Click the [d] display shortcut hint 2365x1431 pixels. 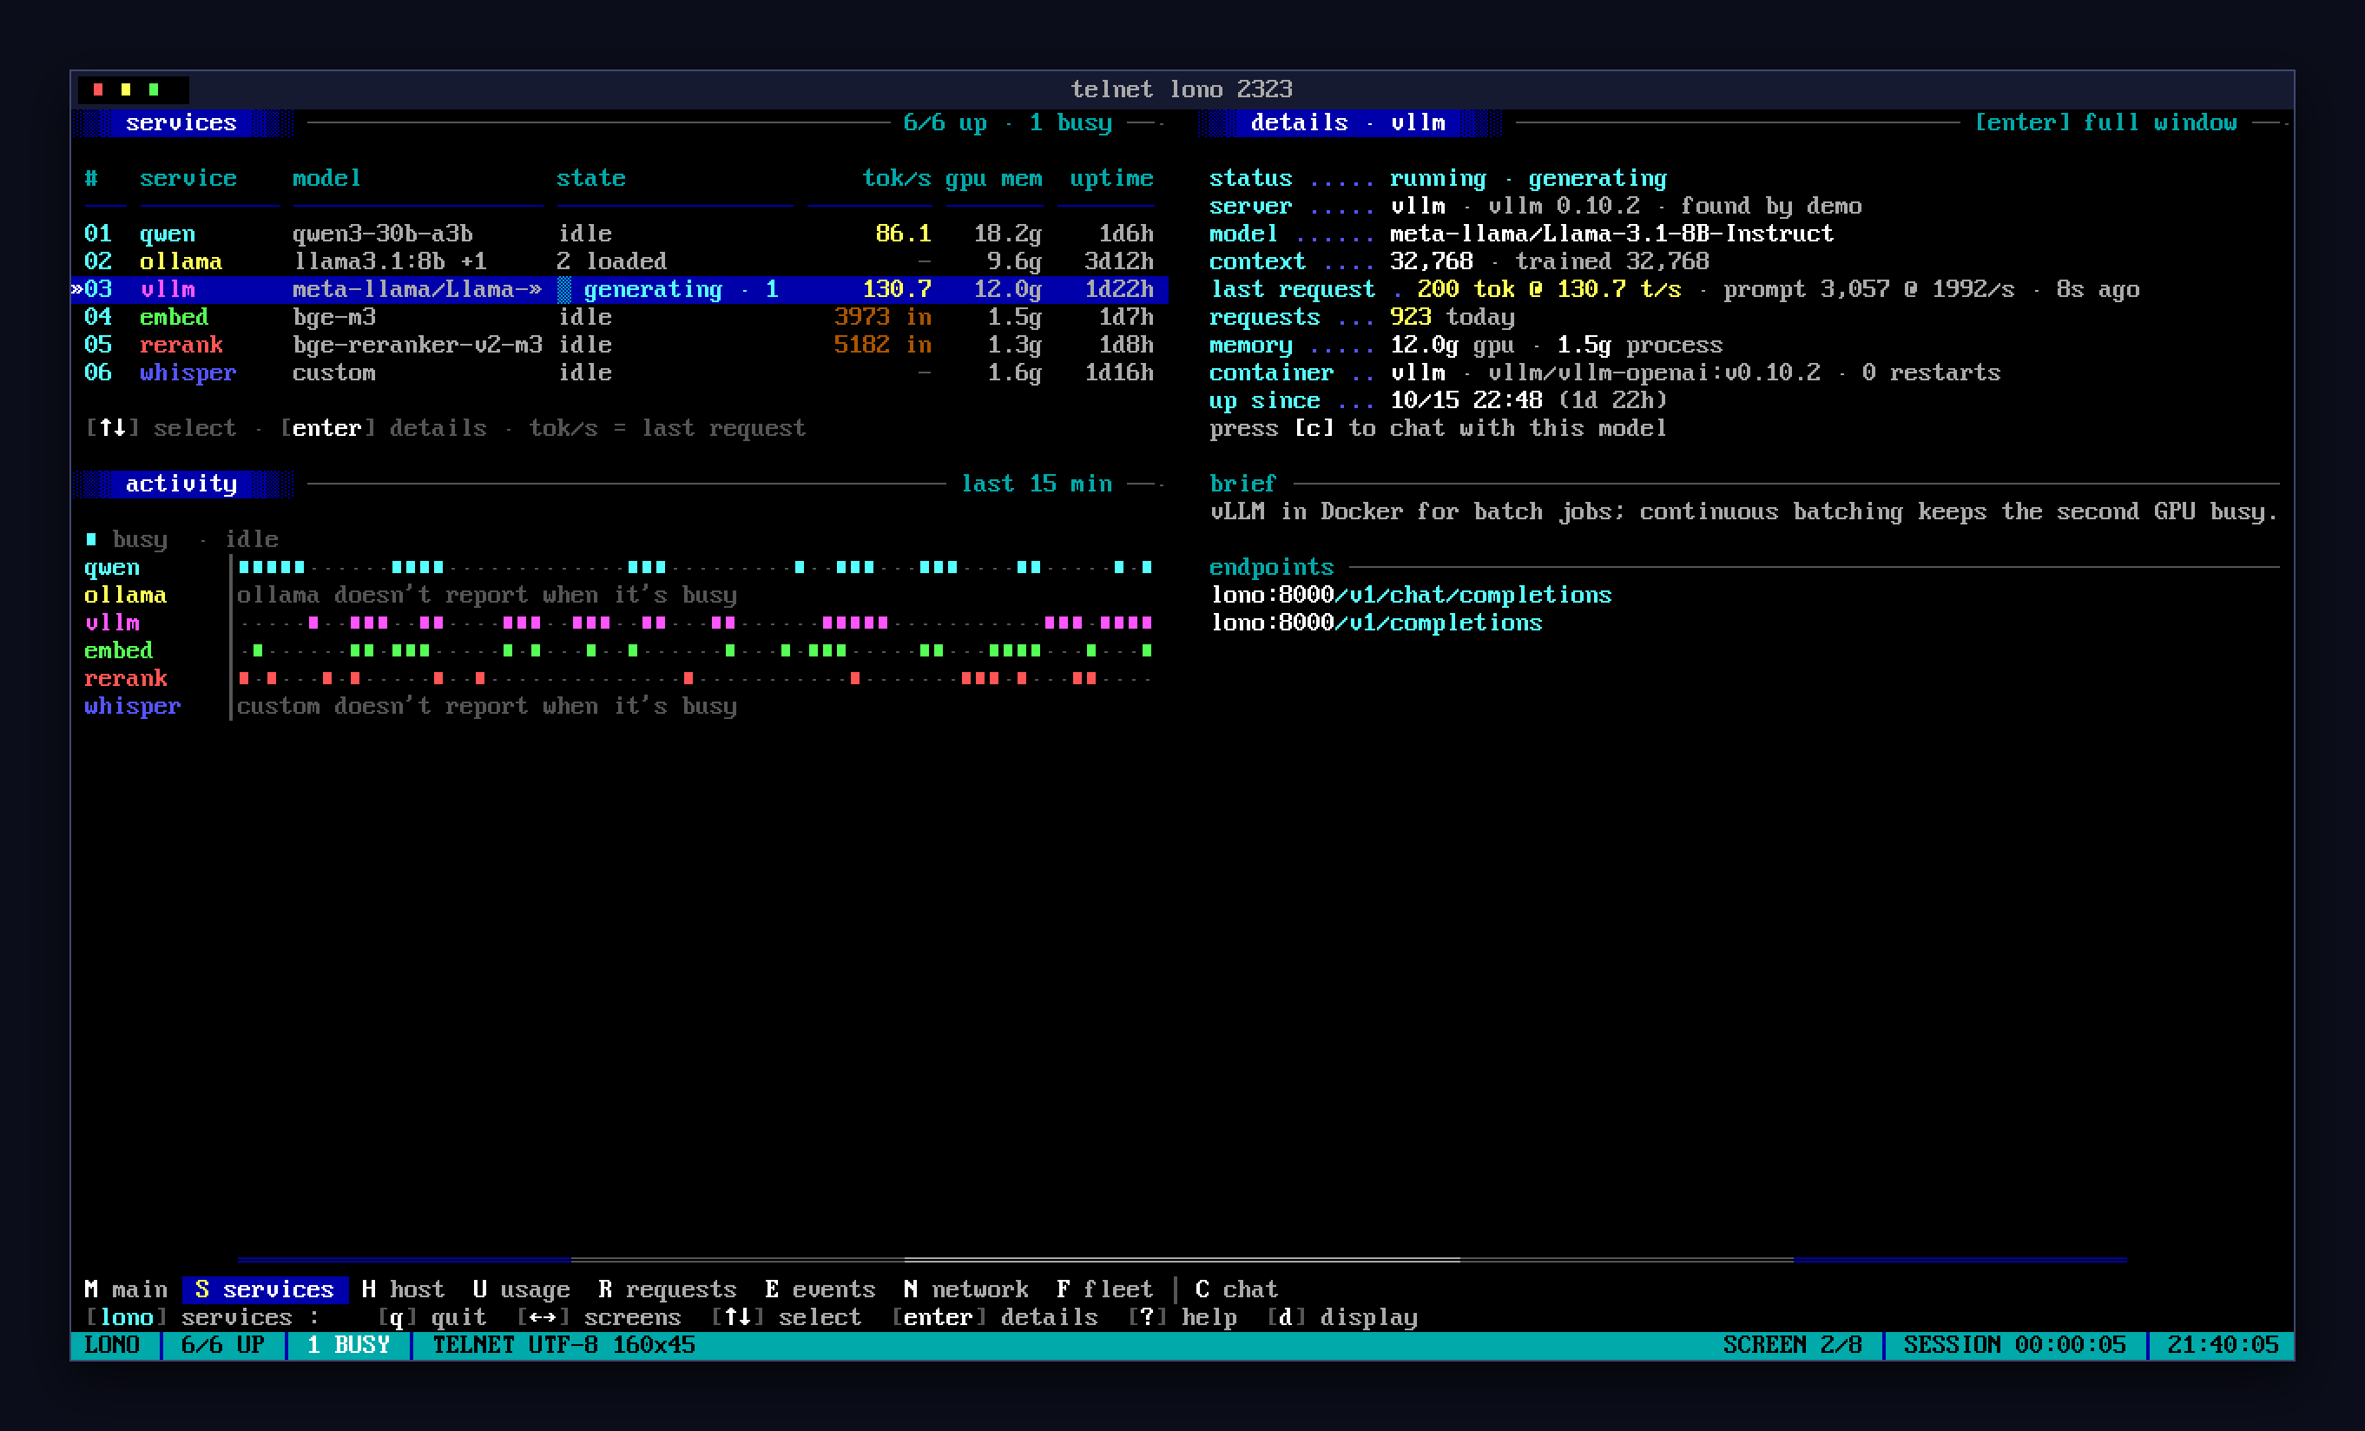pyautogui.click(x=1342, y=1316)
